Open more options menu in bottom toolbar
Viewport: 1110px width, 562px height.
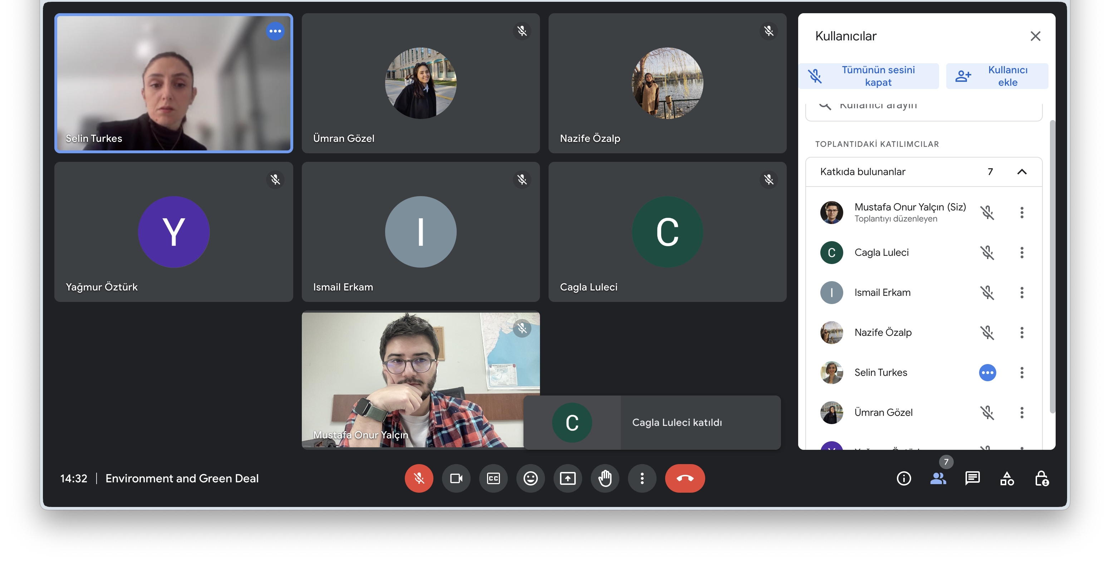pyautogui.click(x=642, y=478)
